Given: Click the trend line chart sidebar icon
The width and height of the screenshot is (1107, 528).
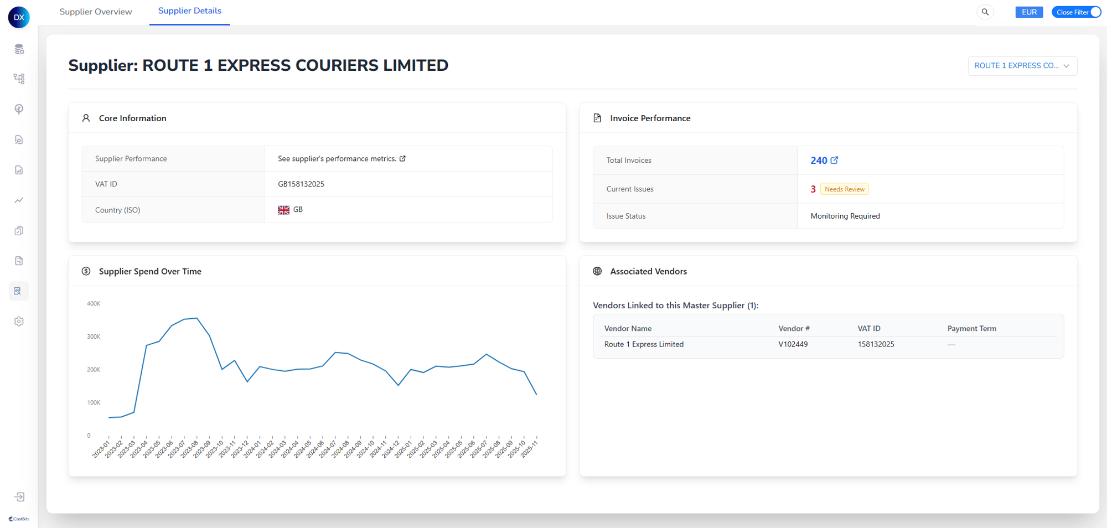Looking at the screenshot, I should tap(19, 200).
